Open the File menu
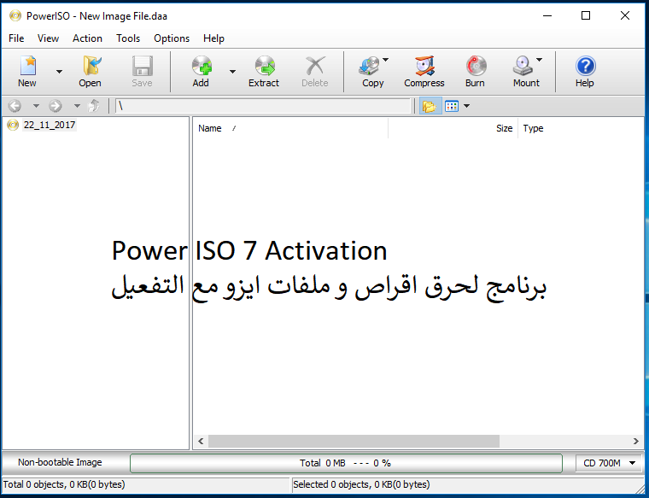This screenshot has height=498, width=649. tap(16, 38)
